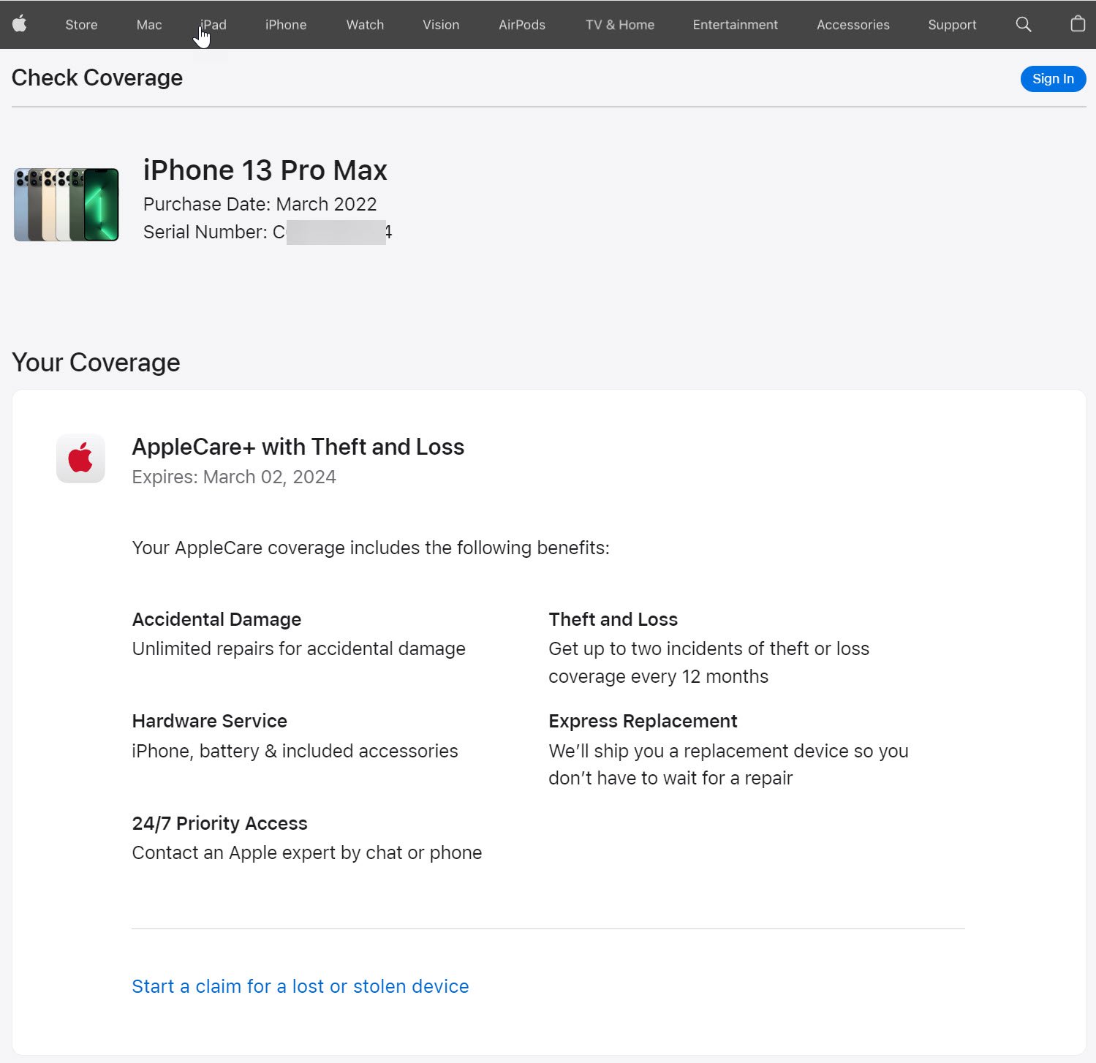Image resolution: width=1096 pixels, height=1063 pixels.
Task: Click AppleCare+ with Theft and Loss title
Action: tap(298, 447)
